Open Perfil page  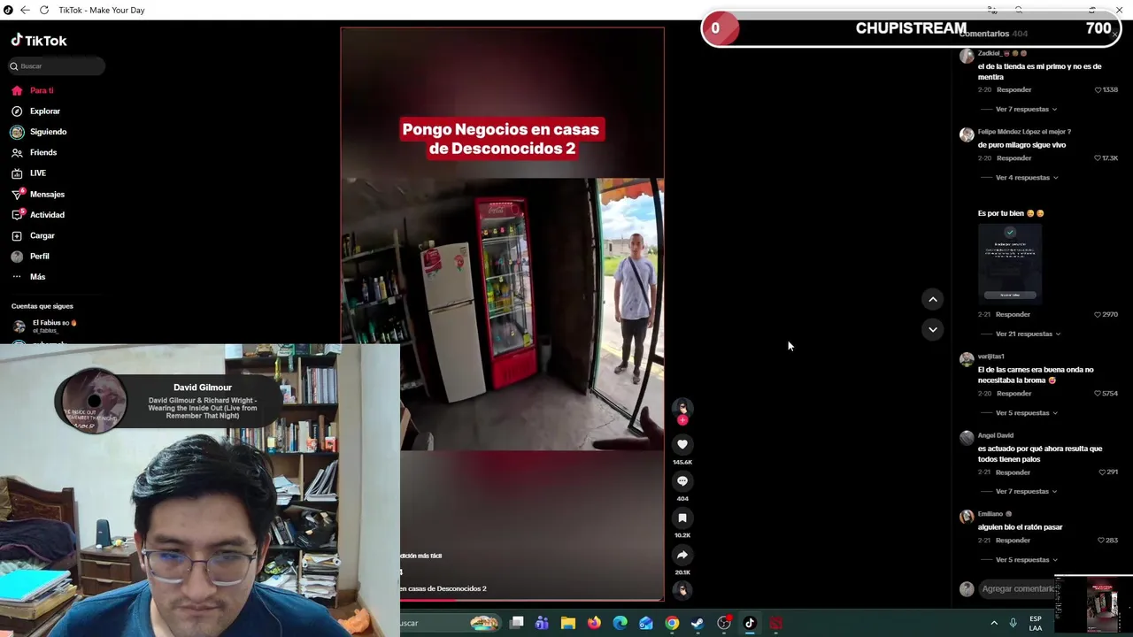31,257
